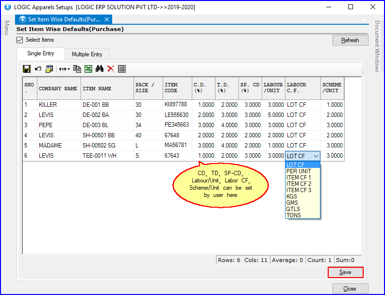Click the green Excel export icon
Viewport: 385px width, 295px height.
(88, 69)
